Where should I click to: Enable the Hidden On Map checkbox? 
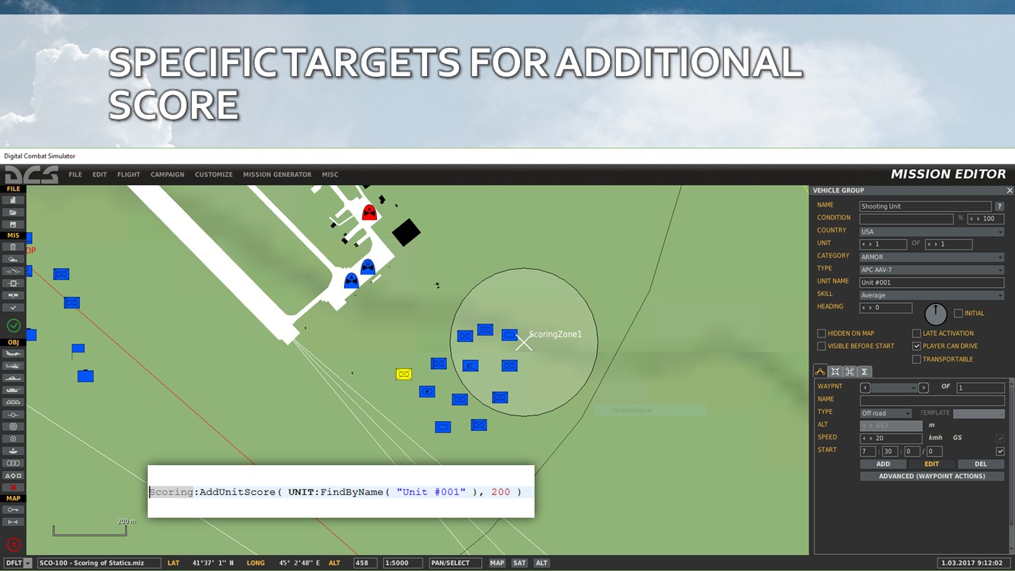pyautogui.click(x=822, y=333)
